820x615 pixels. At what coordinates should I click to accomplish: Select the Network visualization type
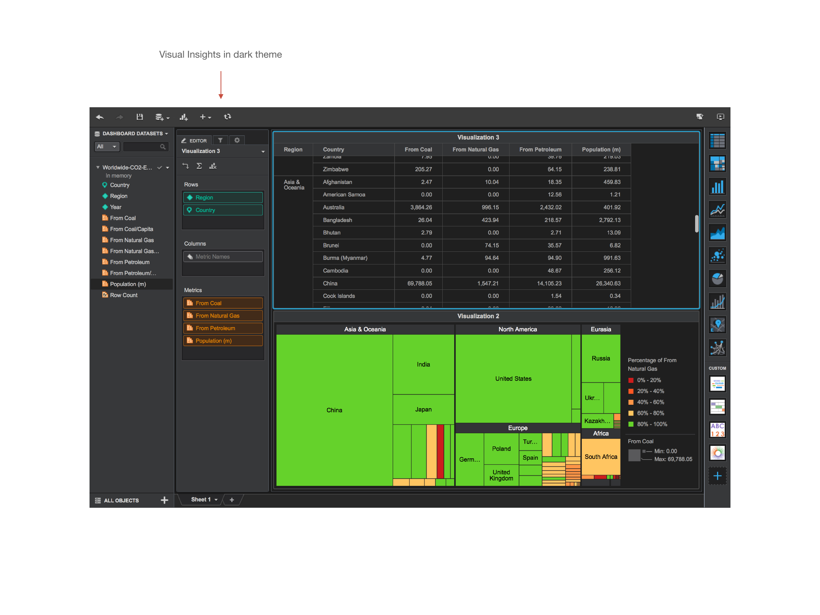(x=717, y=348)
